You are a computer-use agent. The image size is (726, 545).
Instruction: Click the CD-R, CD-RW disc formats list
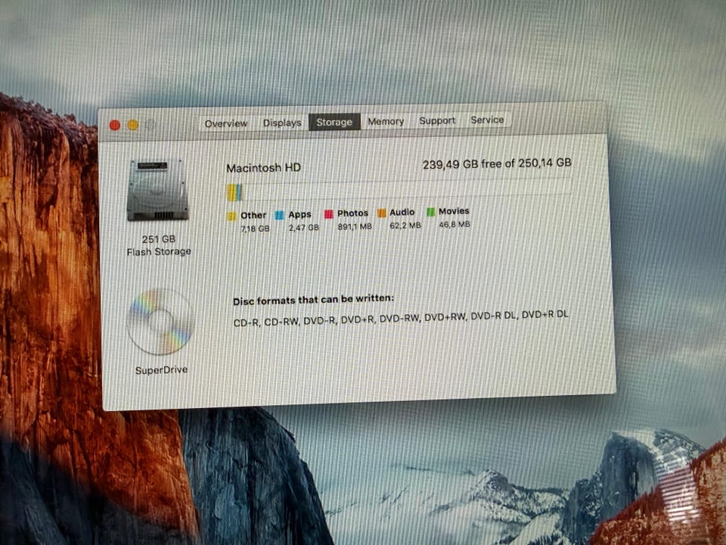coord(401,318)
